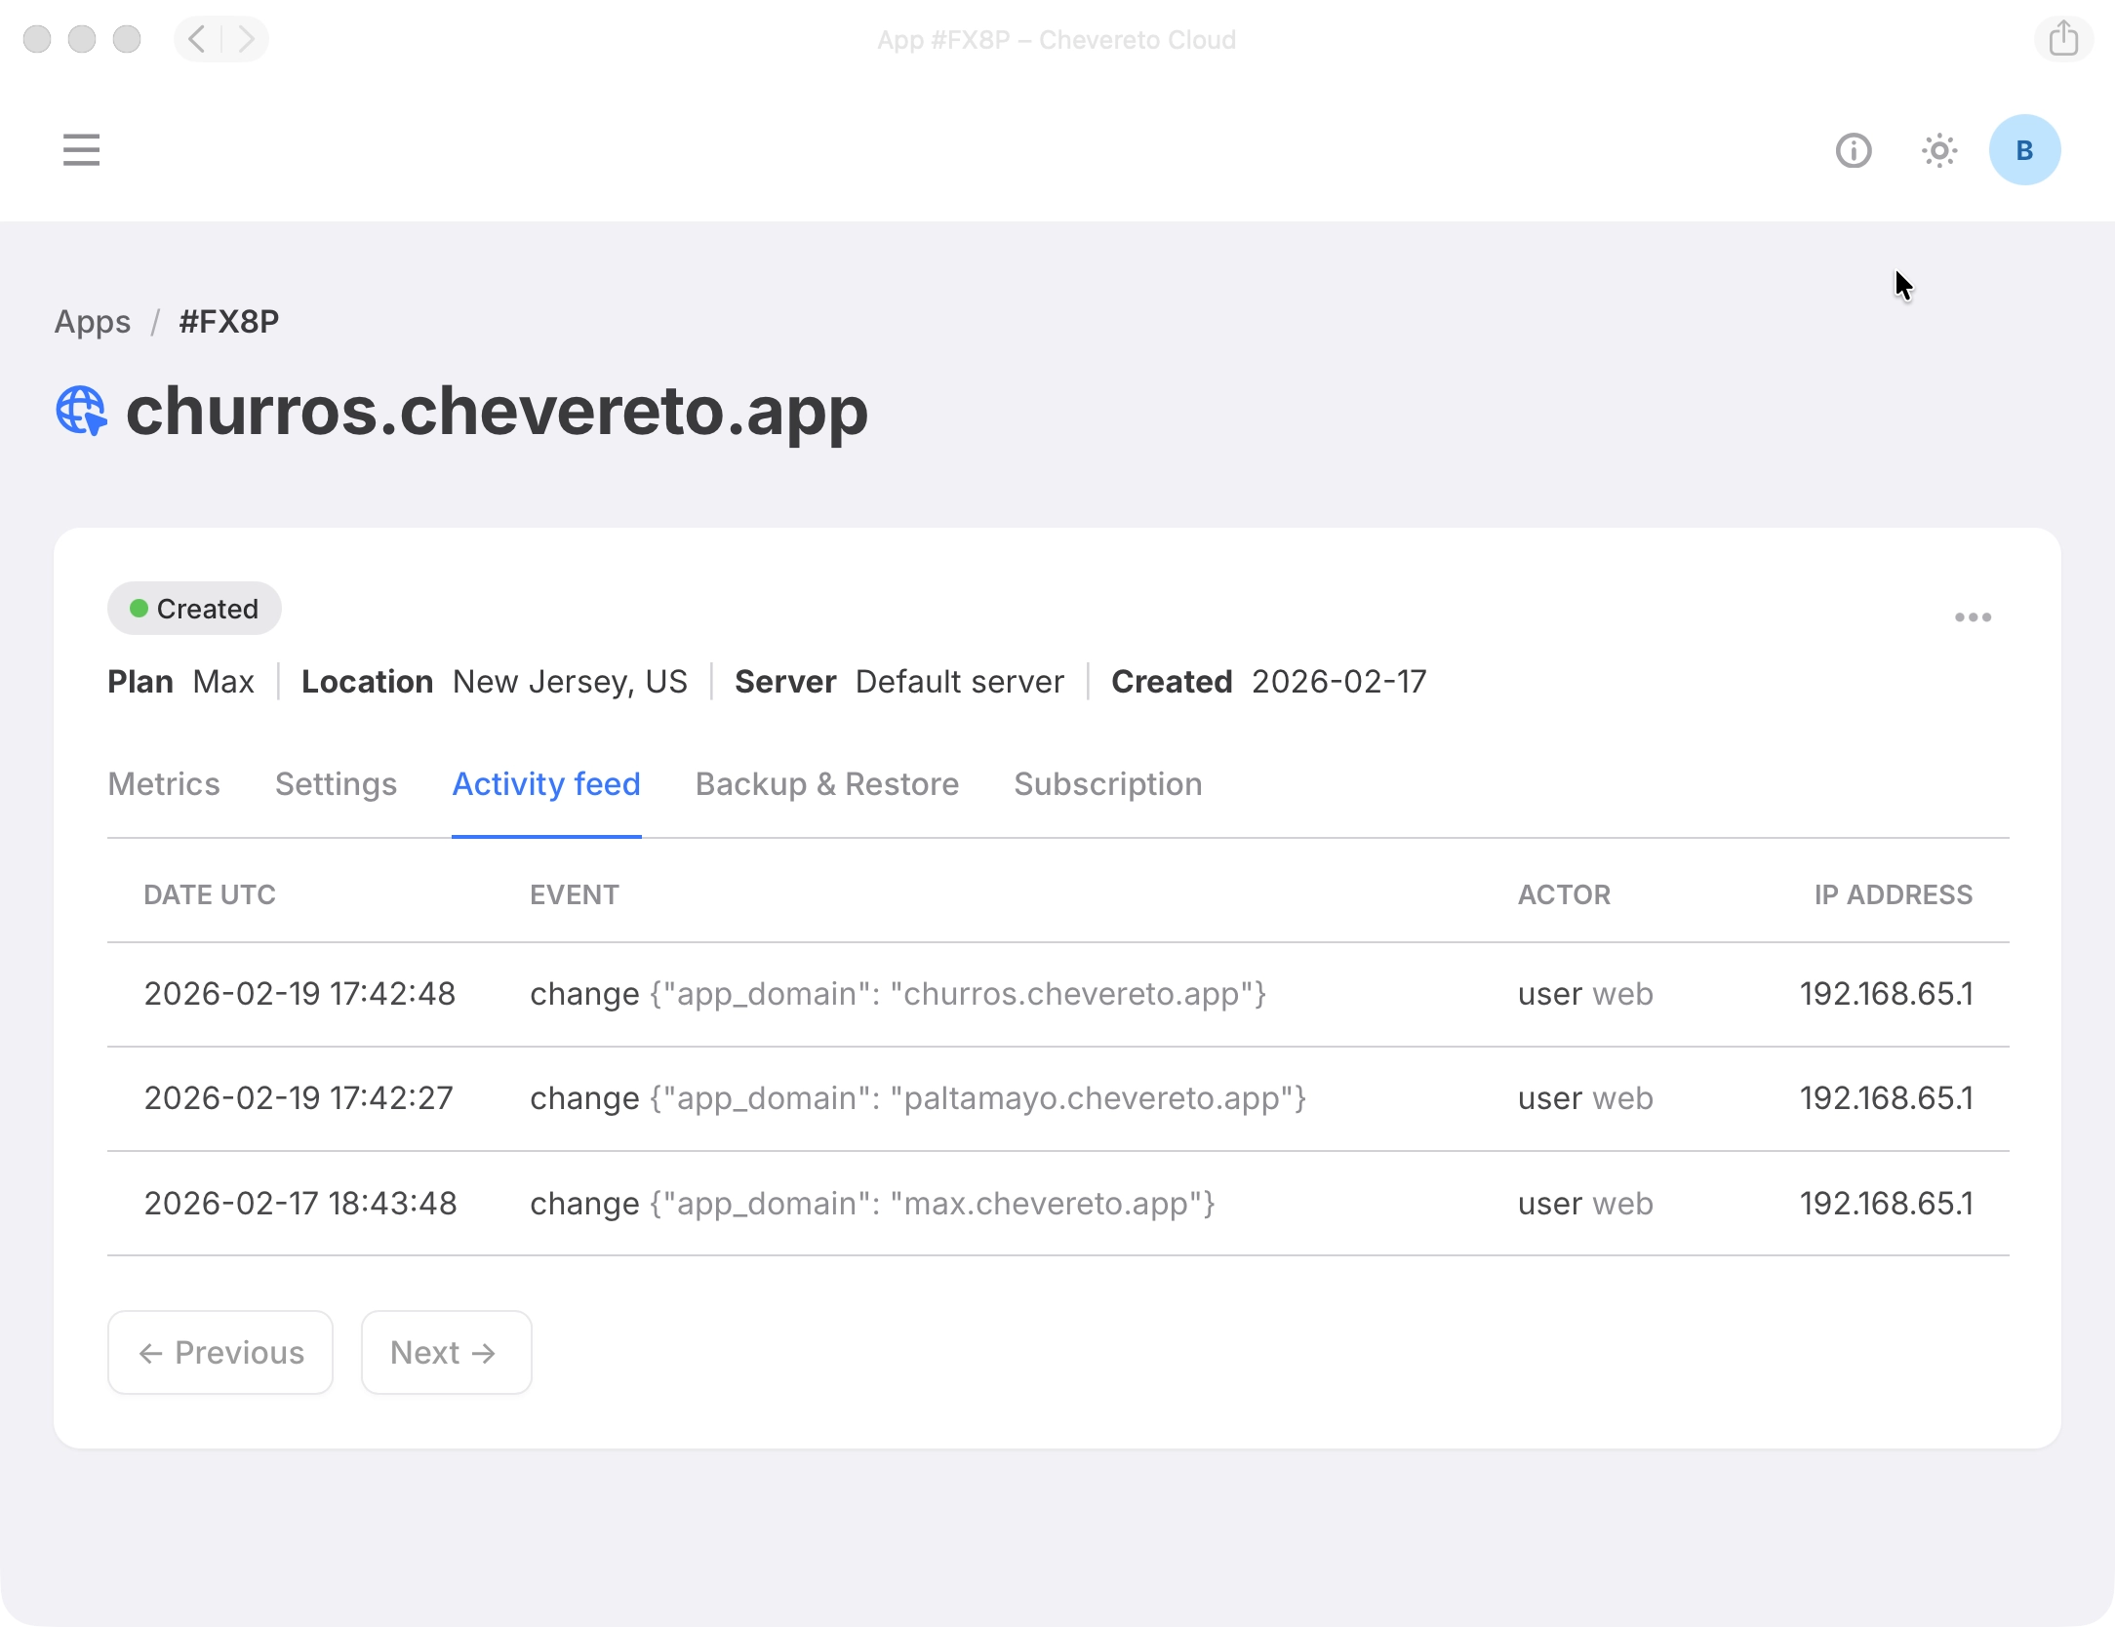2115x1627 pixels.
Task: Click the IP ADDRESS column header
Action: point(1893,894)
